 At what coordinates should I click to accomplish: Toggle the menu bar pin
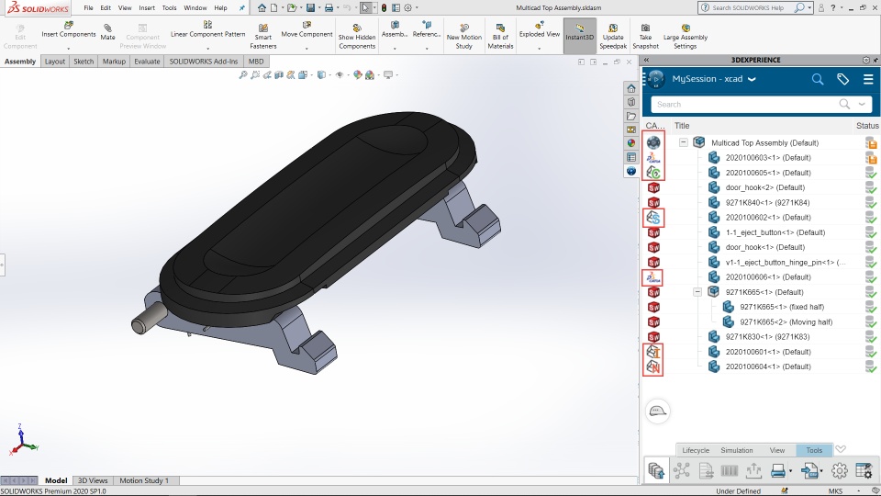pyautogui.click(x=241, y=8)
